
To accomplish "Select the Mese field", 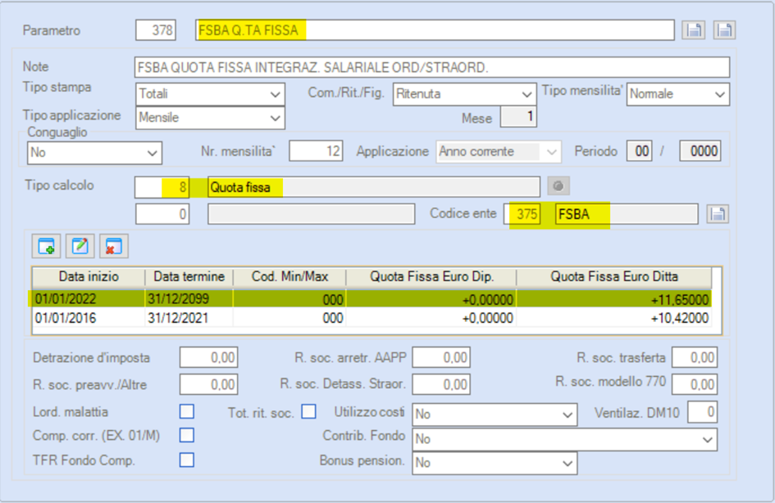I will point(518,117).
